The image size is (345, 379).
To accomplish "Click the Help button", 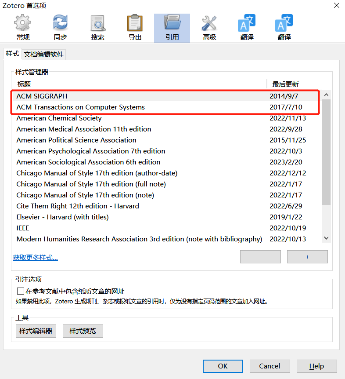I will [x=317, y=366].
